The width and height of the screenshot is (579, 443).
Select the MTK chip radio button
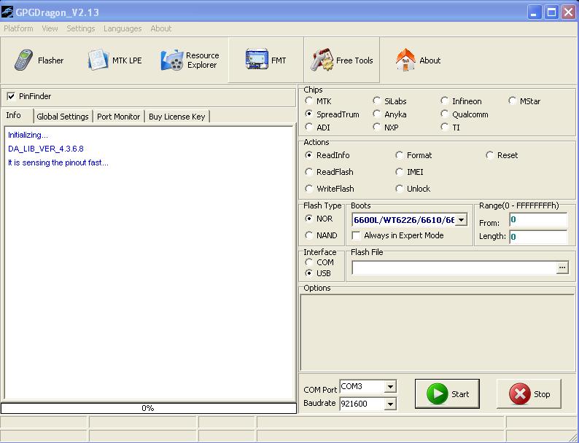309,101
